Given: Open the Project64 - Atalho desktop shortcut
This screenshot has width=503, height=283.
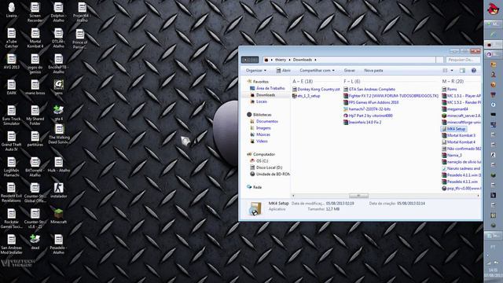Looking at the screenshot, I should pos(82,13).
